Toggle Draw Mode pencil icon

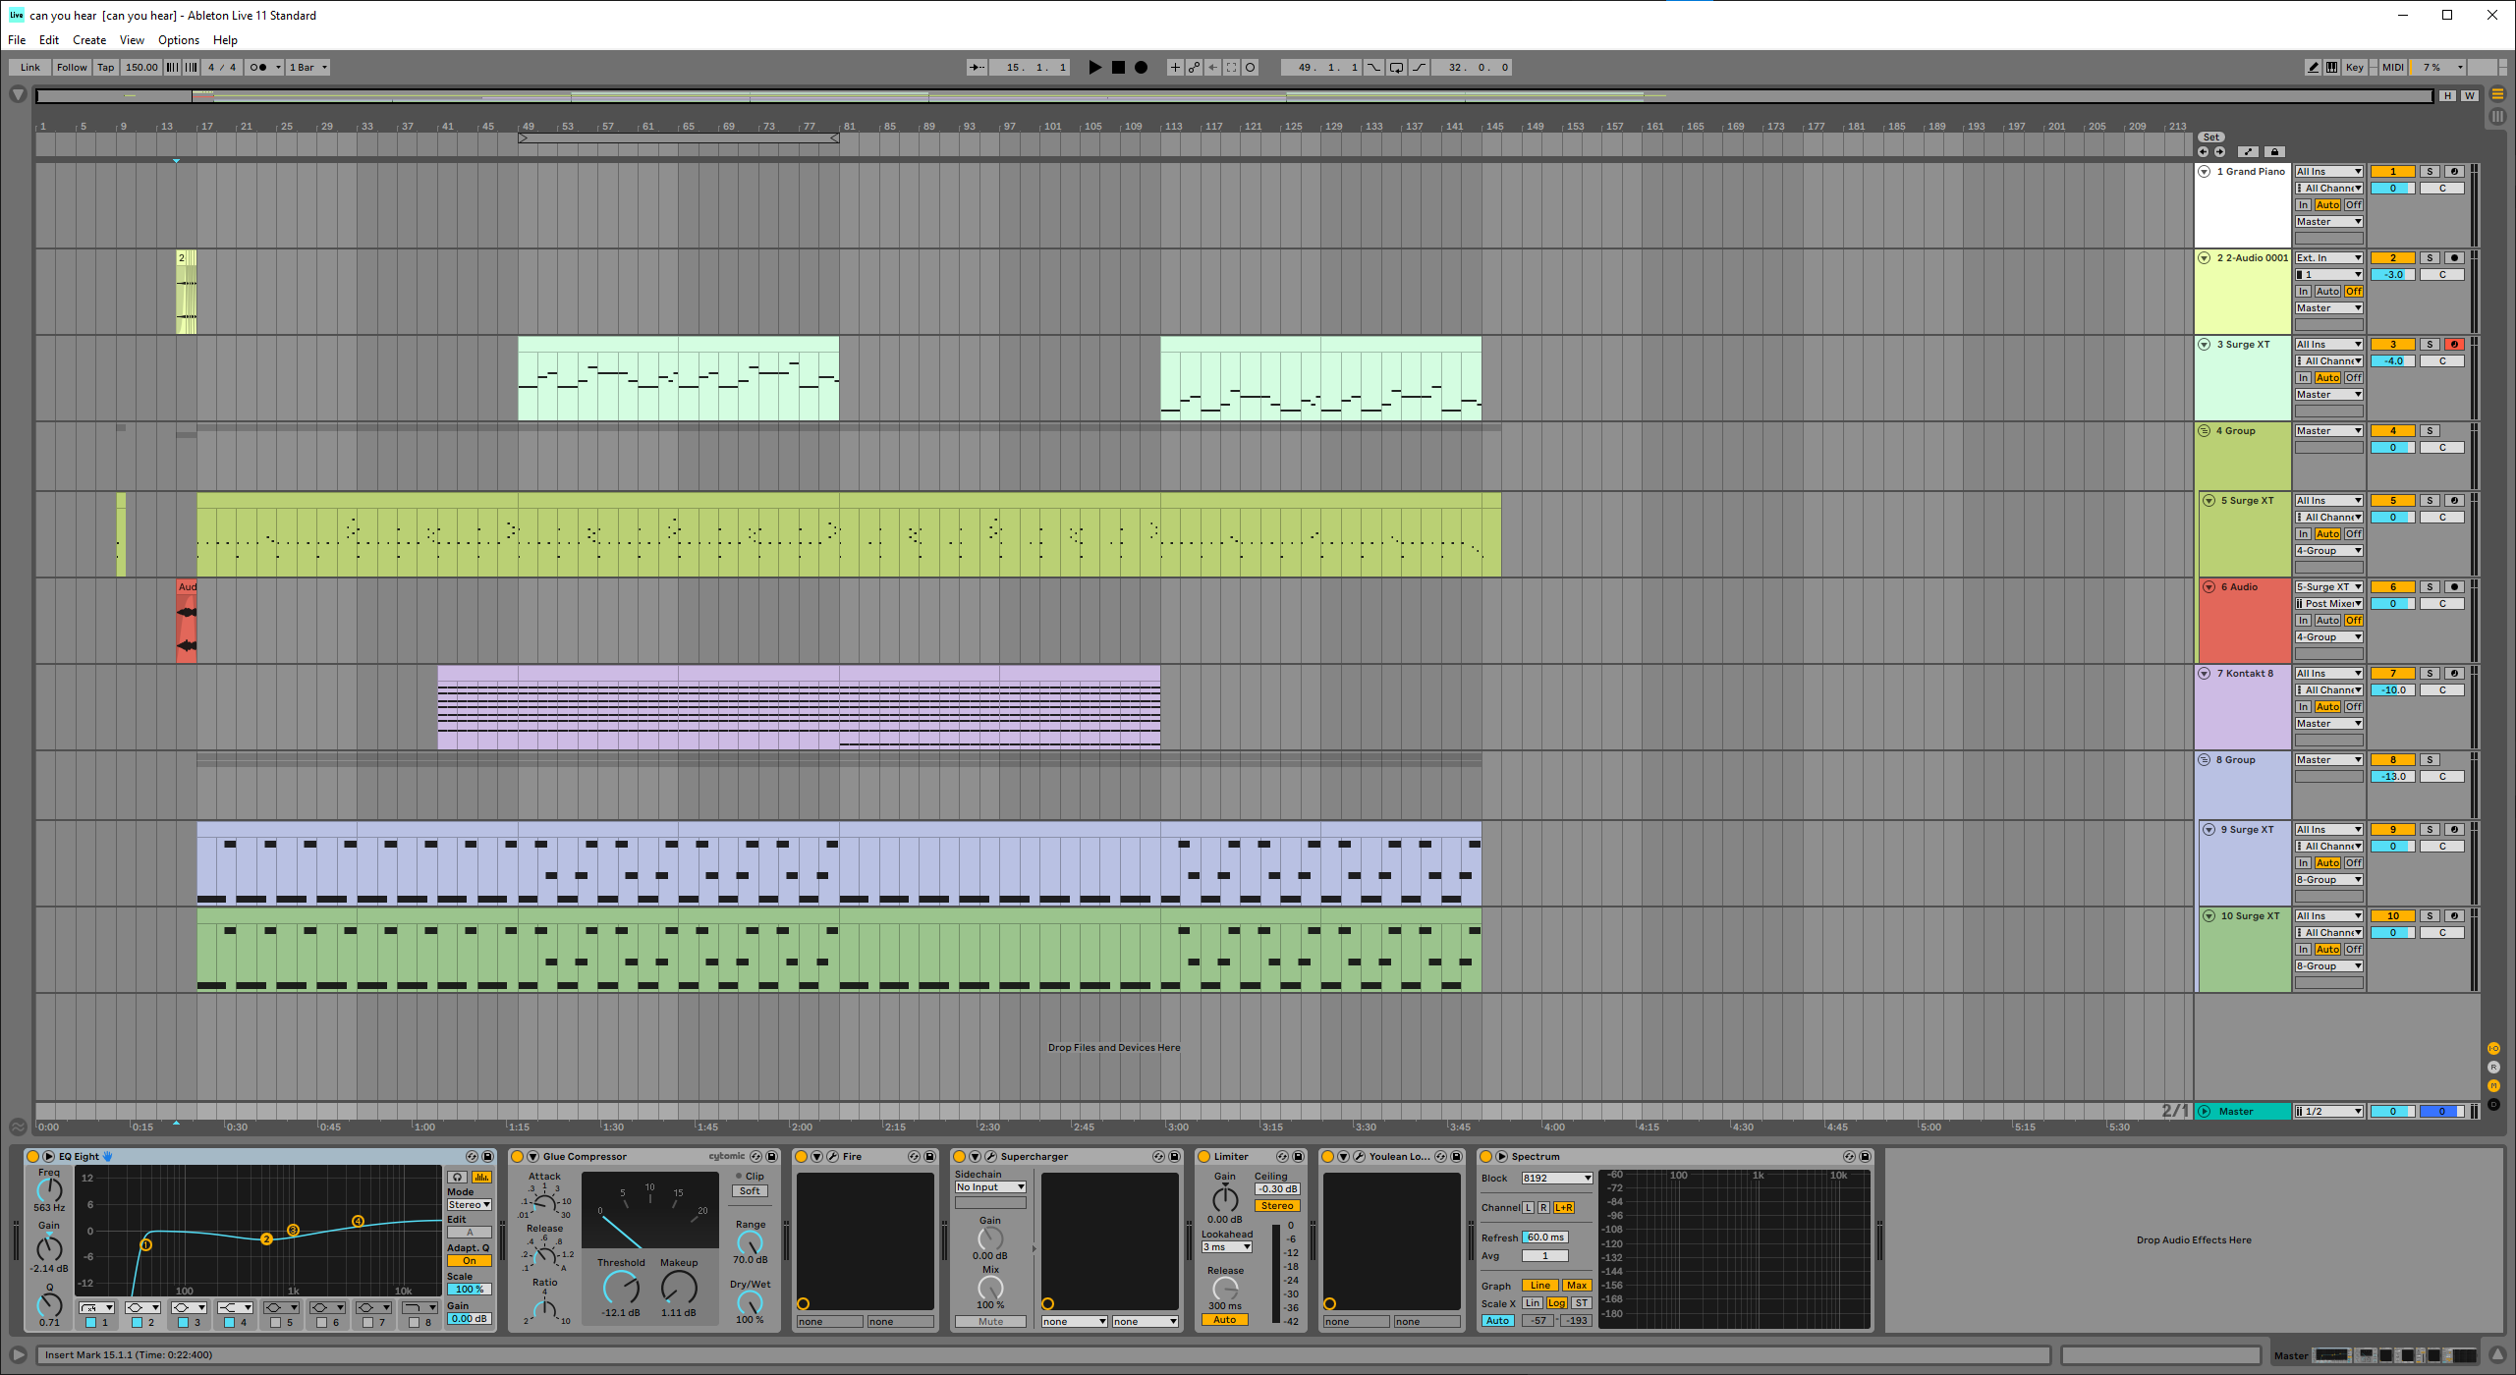pyautogui.click(x=2313, y=68)
